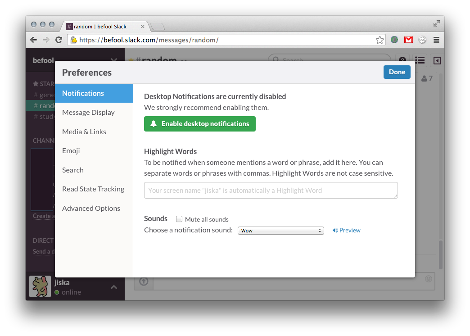Viewport: 470px width, 336px height.
Task: Open the notification sound dropdown showing Wow
Action: (x=281, y=231)
